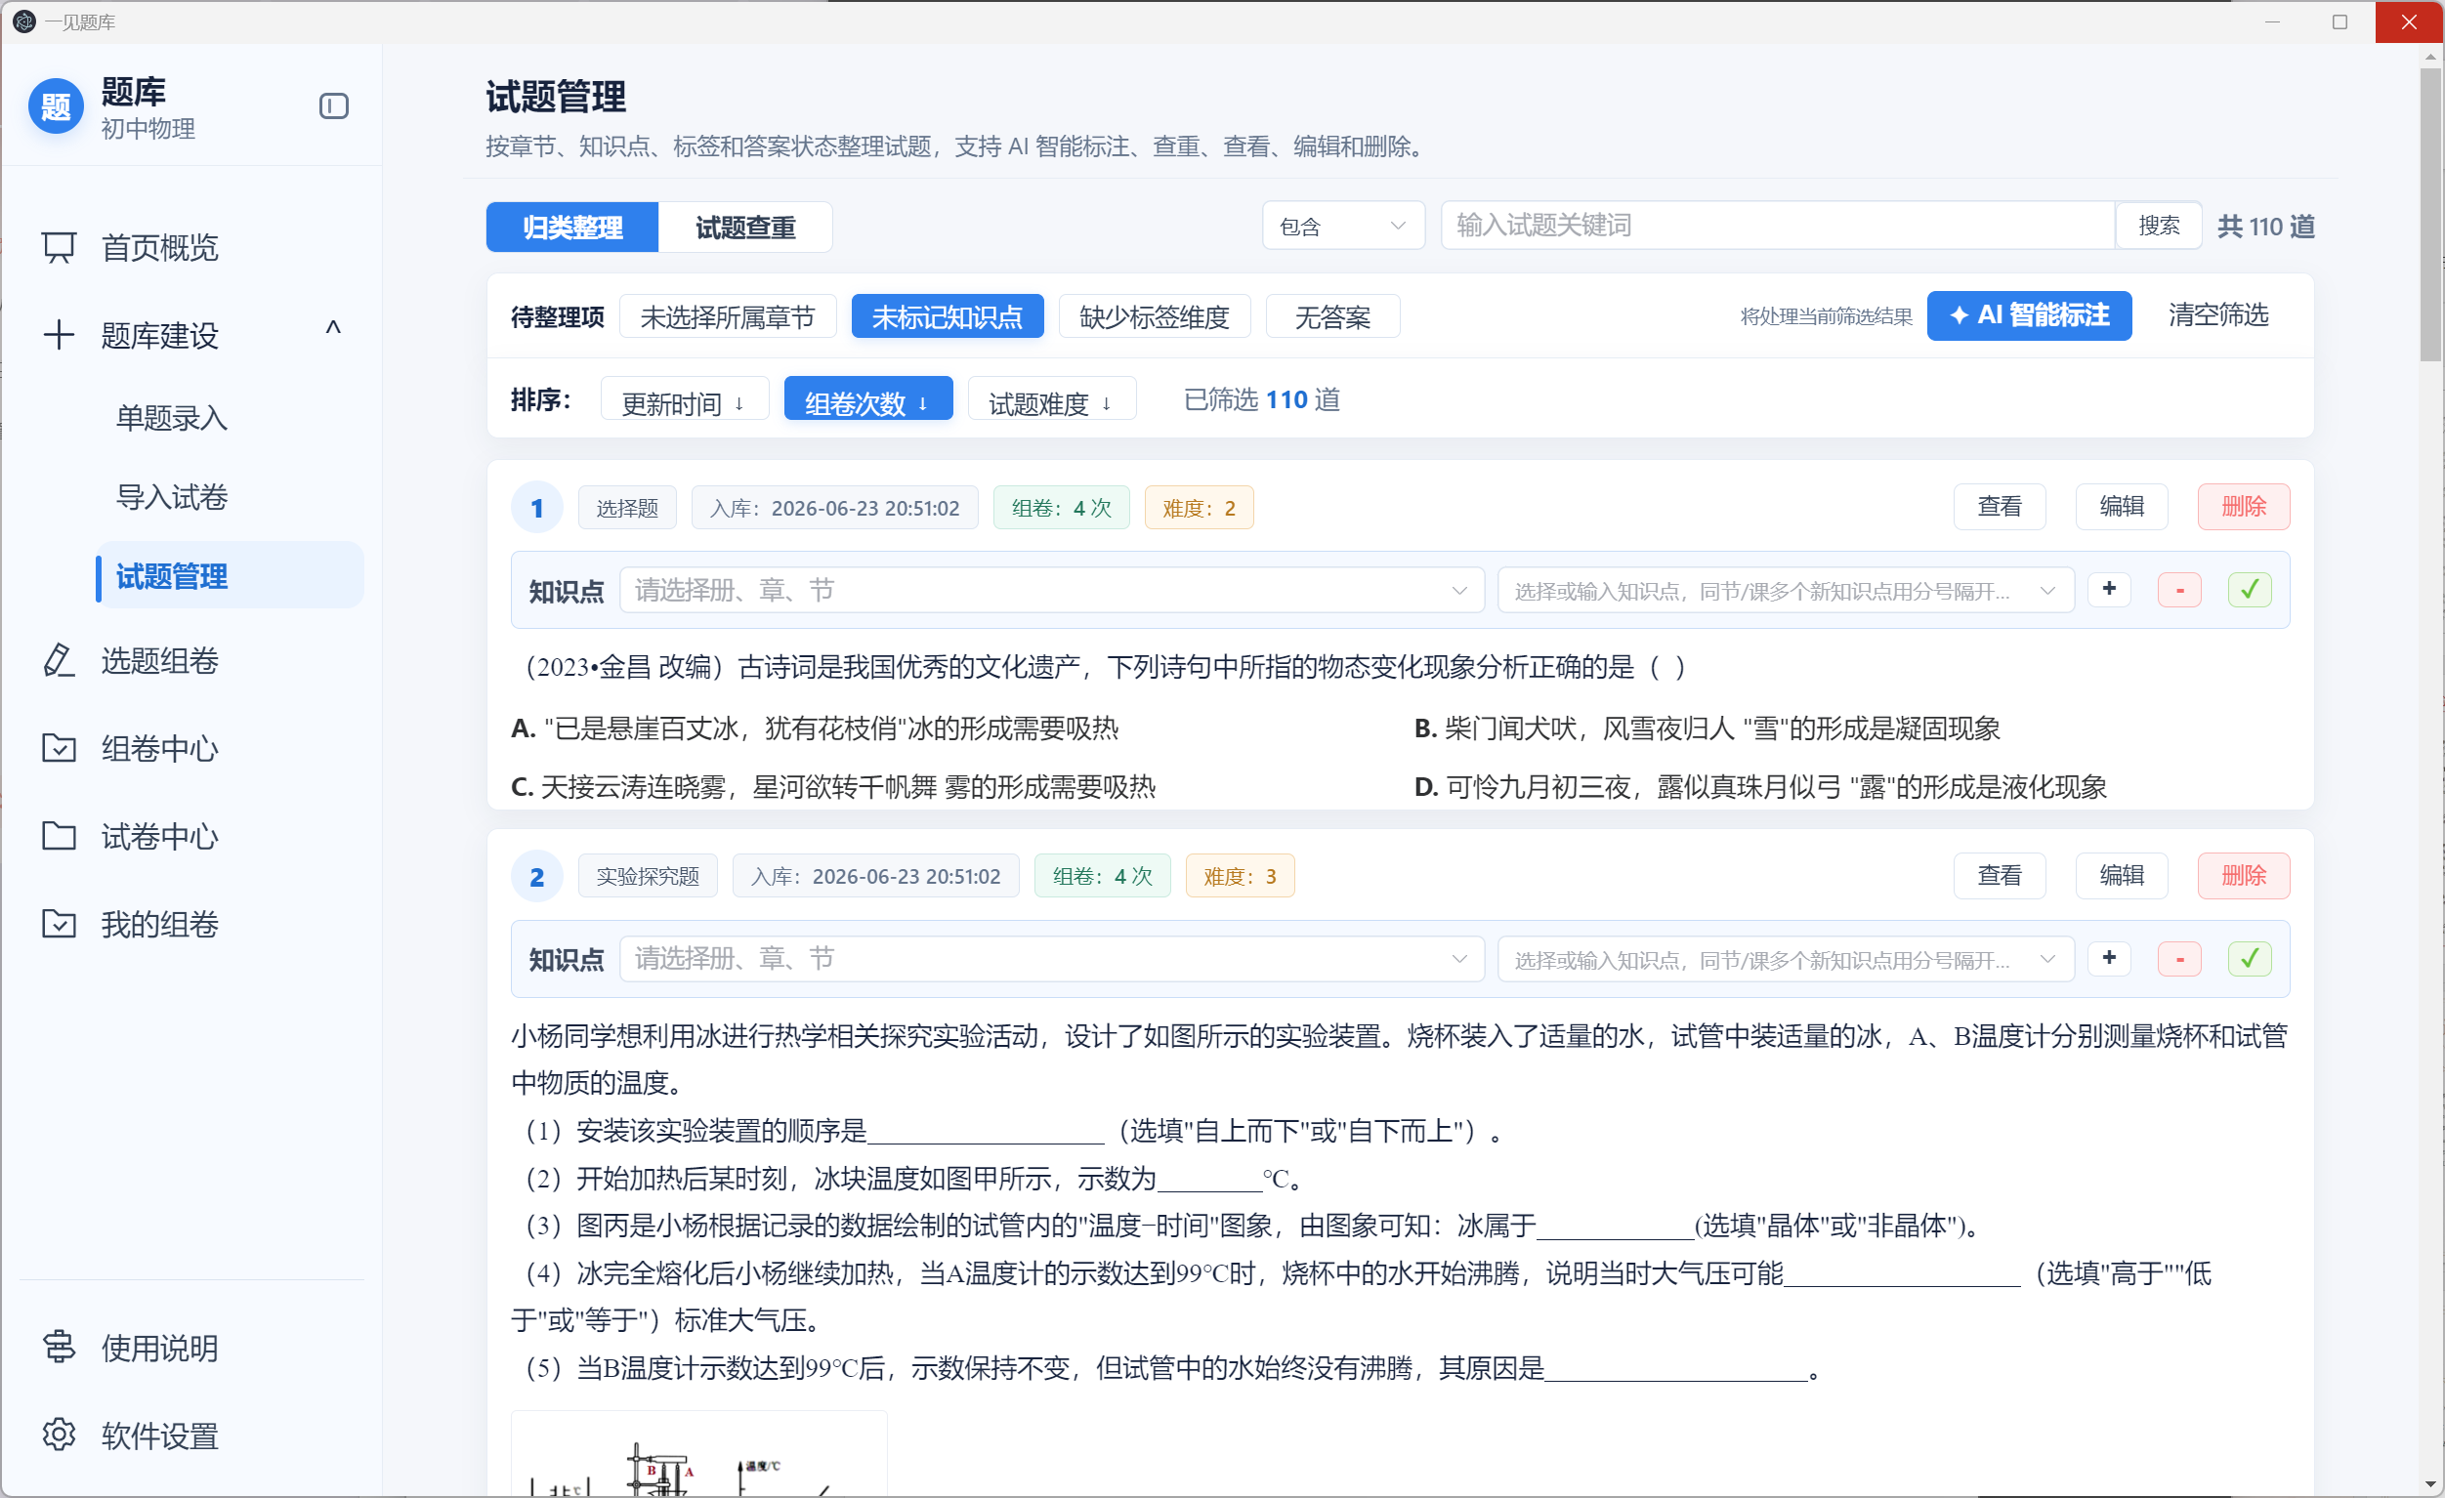Toggle 无答案 filter

pyautogui.click(x=1332, y=316)
